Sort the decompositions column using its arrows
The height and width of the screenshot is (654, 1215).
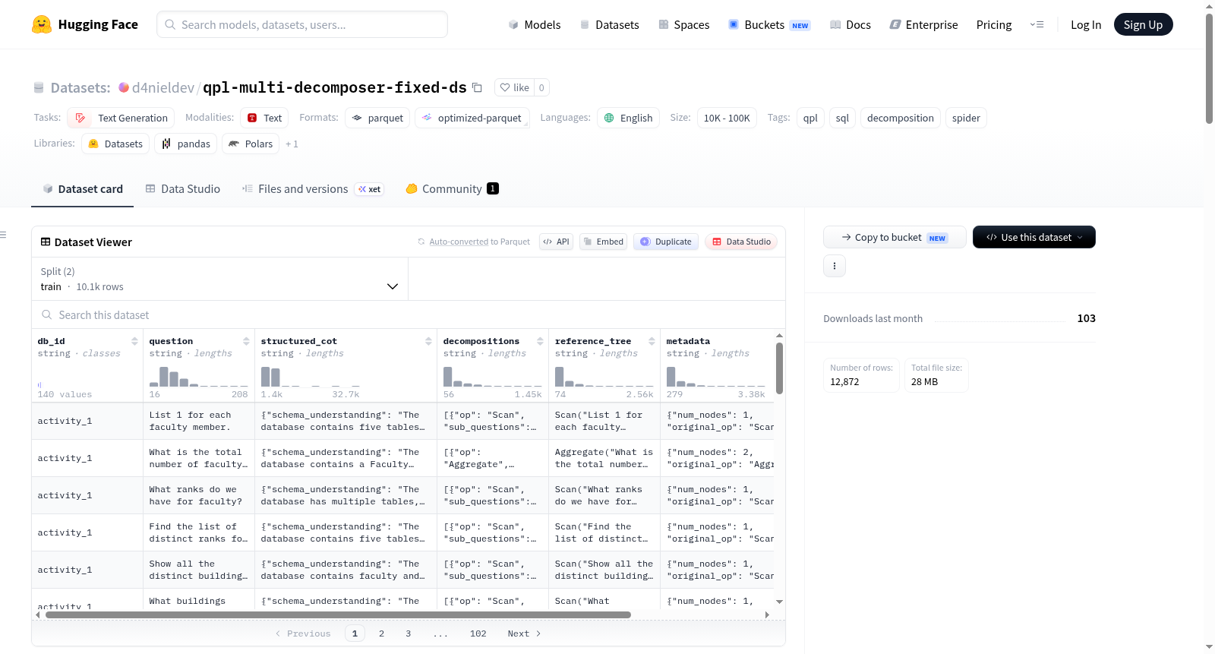[x=540, y=341]
